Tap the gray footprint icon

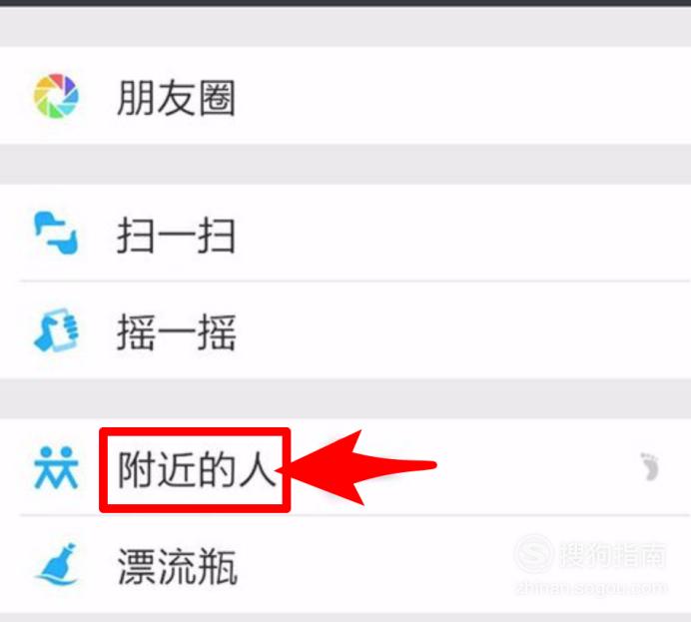point(650,466)
